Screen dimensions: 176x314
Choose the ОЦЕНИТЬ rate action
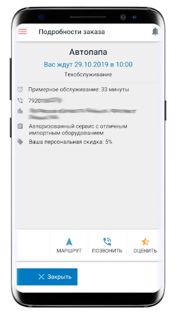(x=145, y=245)
